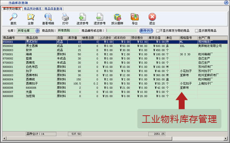Screen dimensions: 230x143
Task: Select the 西裤兜 row
Action: pos(115,63)
